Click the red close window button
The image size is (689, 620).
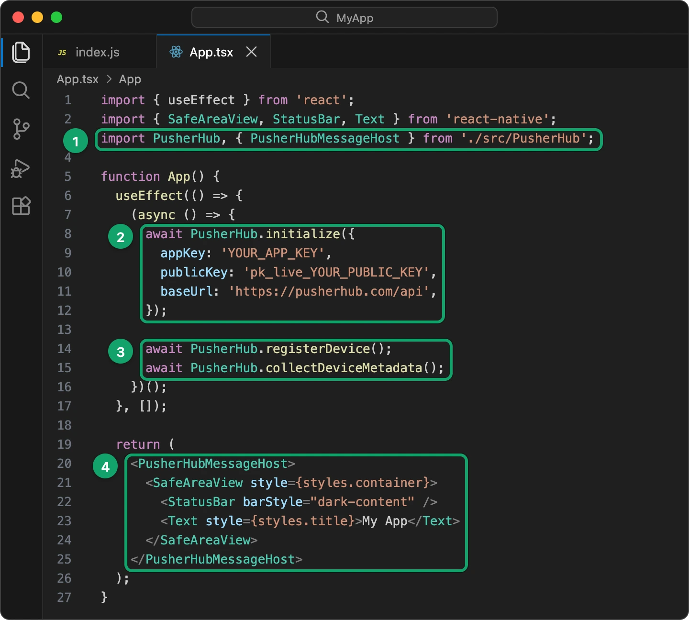[x=18, y=17]
